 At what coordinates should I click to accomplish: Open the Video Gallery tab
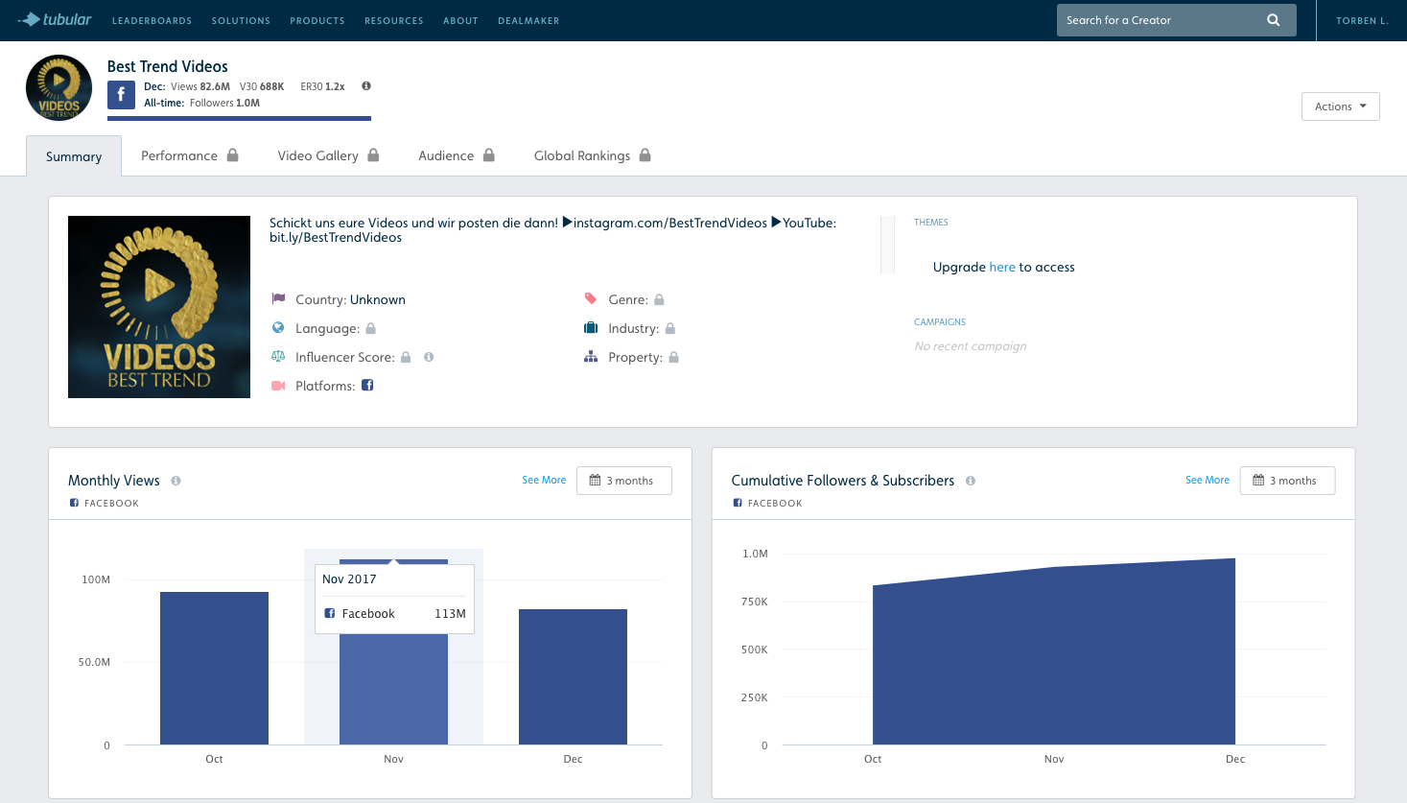328,155
